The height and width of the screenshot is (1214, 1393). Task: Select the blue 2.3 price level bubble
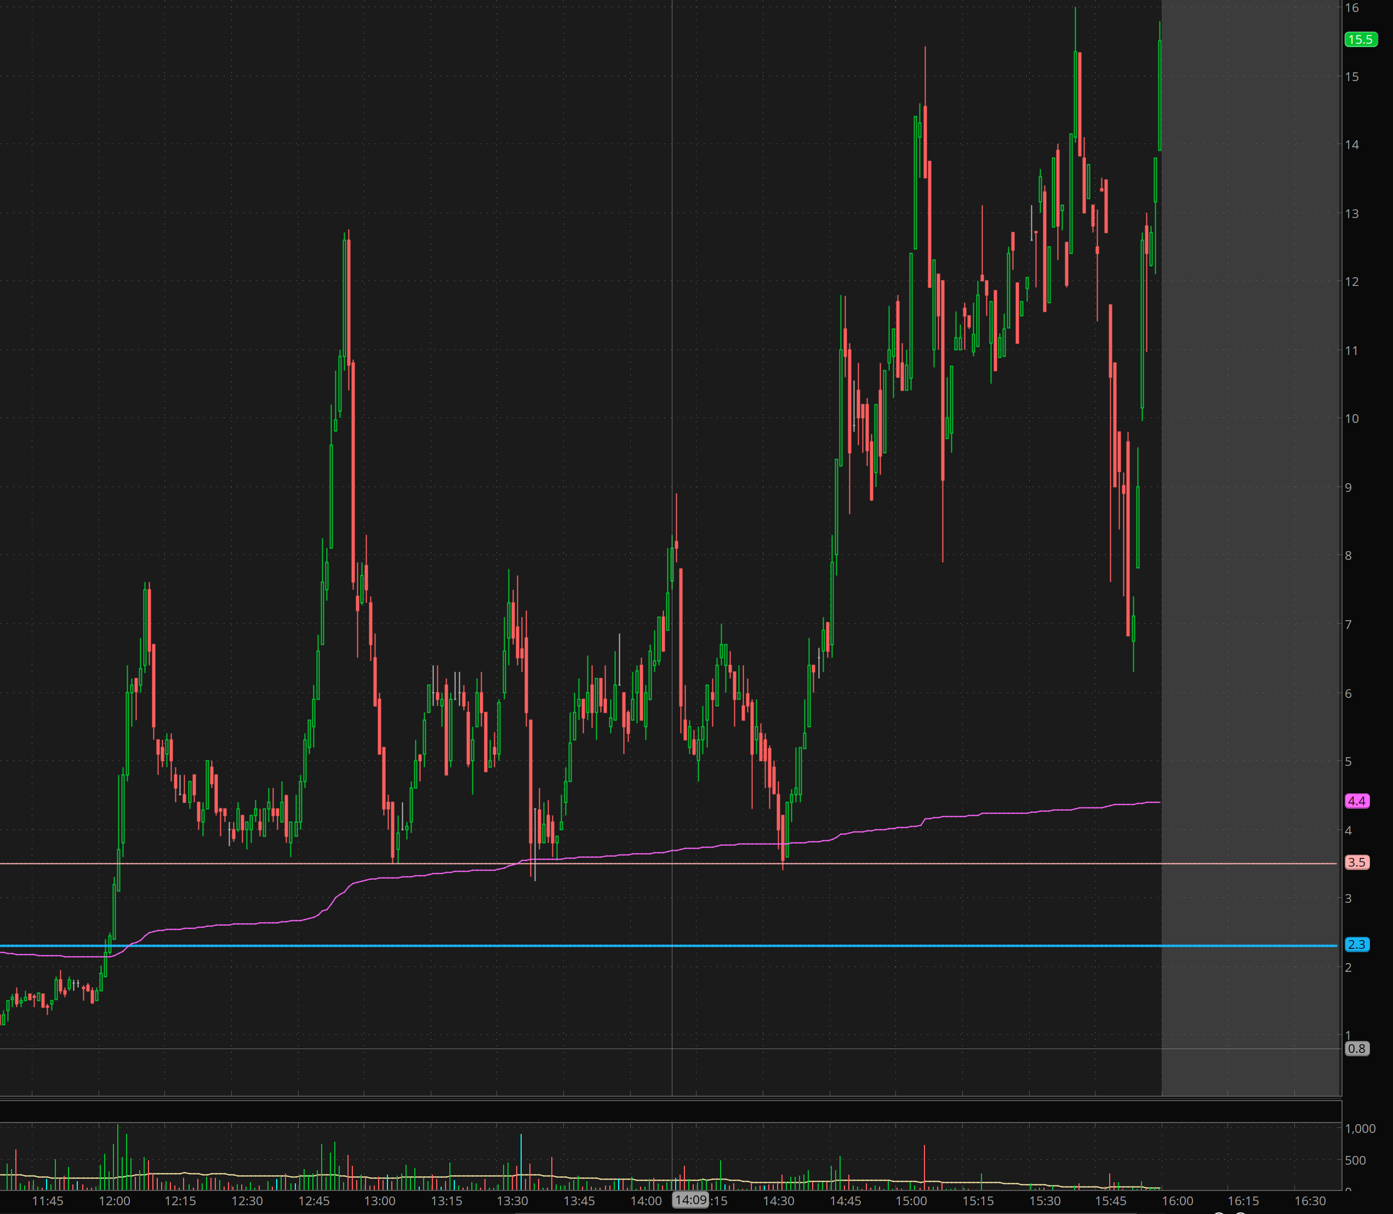click(1356, 944)
